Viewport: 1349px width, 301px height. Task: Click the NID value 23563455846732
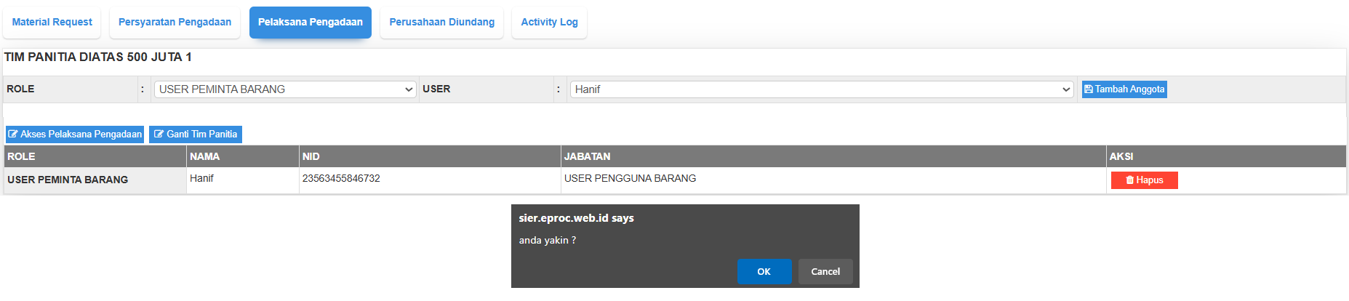[341, 179]
